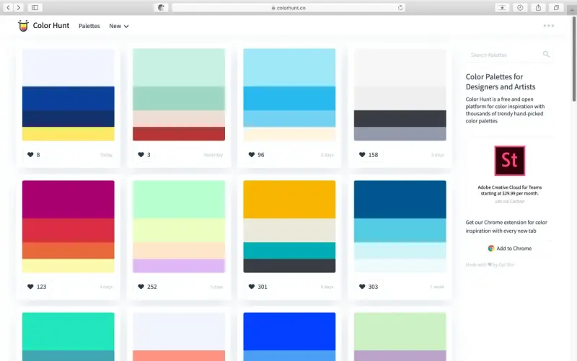Open Adobe Creative Cloud for Teams ad text

(510, 190)
